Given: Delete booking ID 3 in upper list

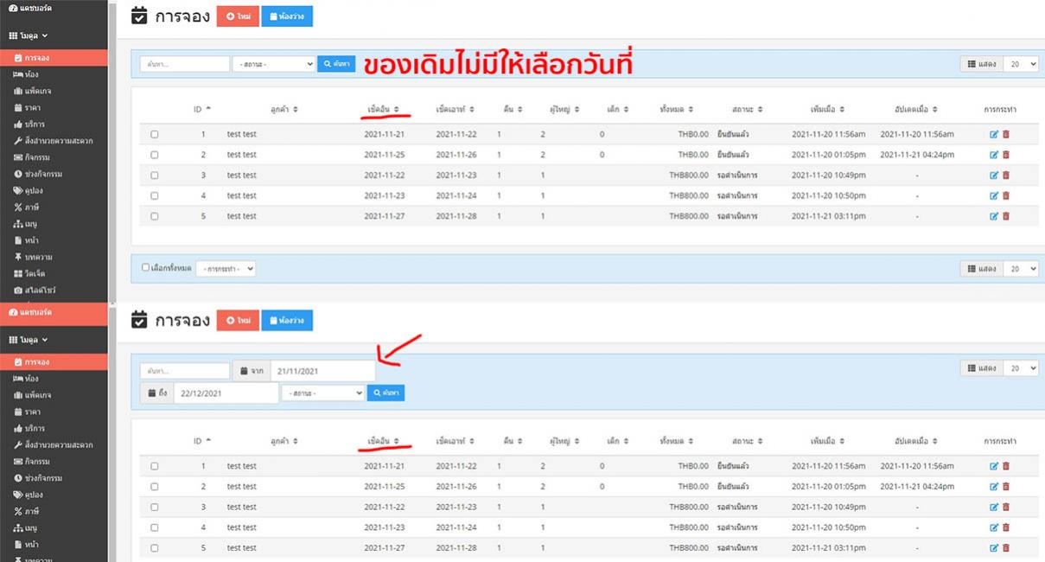Looking at the screenshot, I should pyautogui.click(x=1006, y=175).
